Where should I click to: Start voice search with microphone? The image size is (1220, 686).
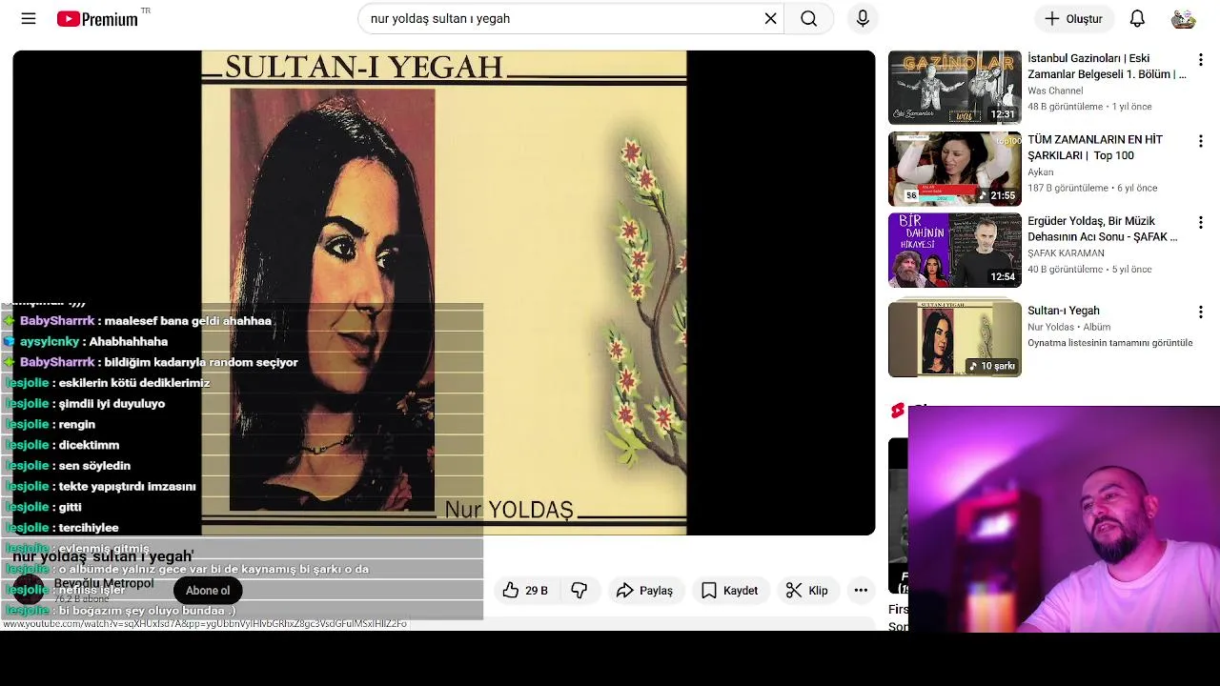point(863,18)
